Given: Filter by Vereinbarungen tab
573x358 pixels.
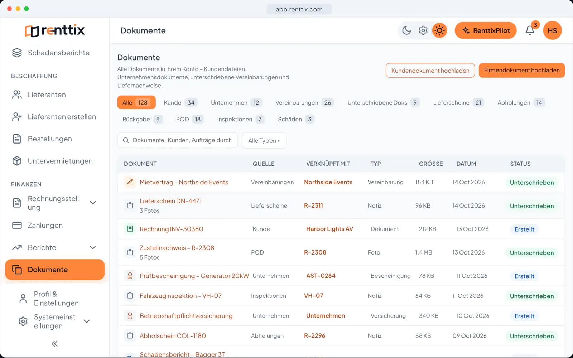Looking at the screenshot, I should click(x=304, y=102).
